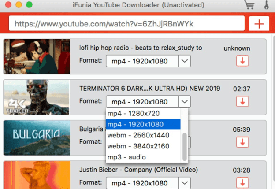Screen dimensions: 275x189
Task: Collapse the Terminator 6 format dropdown arrow
Action: (185, 102)
